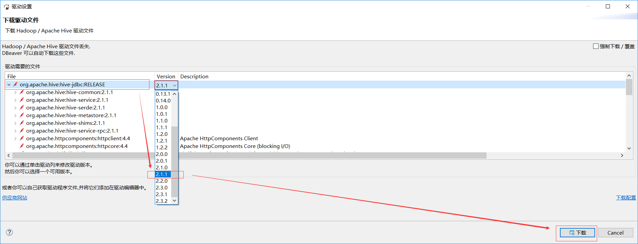This screenshot has width=638, height=244.
Task: Choose version 1.1.0 from the list
Action: [x=163, y=121]
